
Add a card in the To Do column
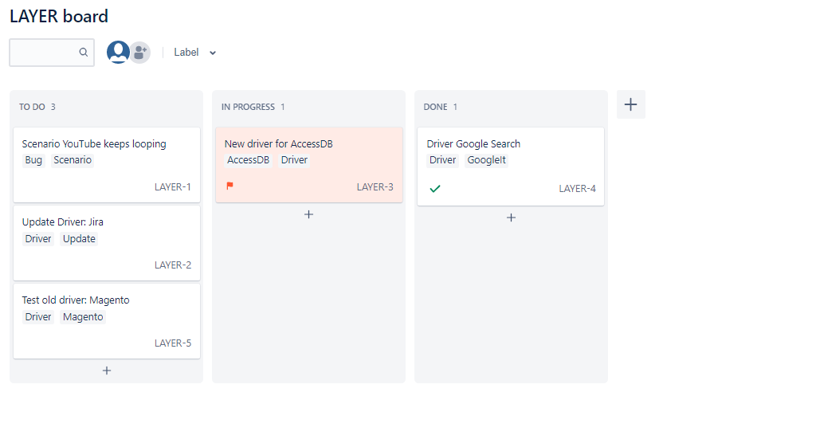coord(107,371)
